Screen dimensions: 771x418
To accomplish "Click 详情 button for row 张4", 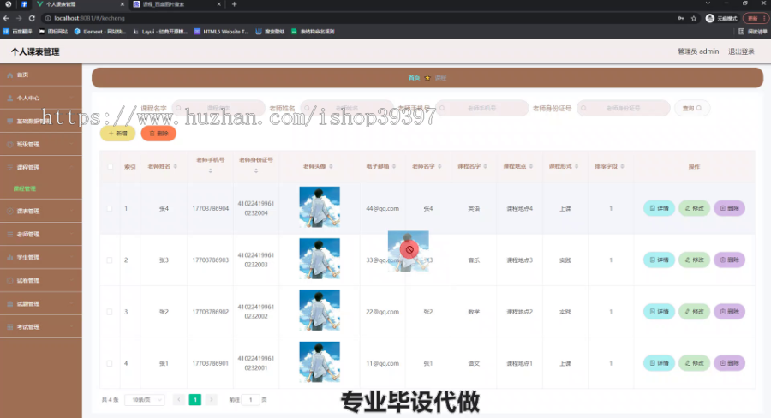I will tap(659, 208).
